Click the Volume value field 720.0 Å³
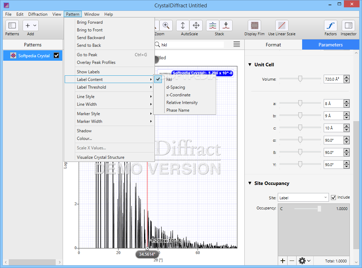The height and width of the screenshot is (268, 362). [x=333, y=79]
